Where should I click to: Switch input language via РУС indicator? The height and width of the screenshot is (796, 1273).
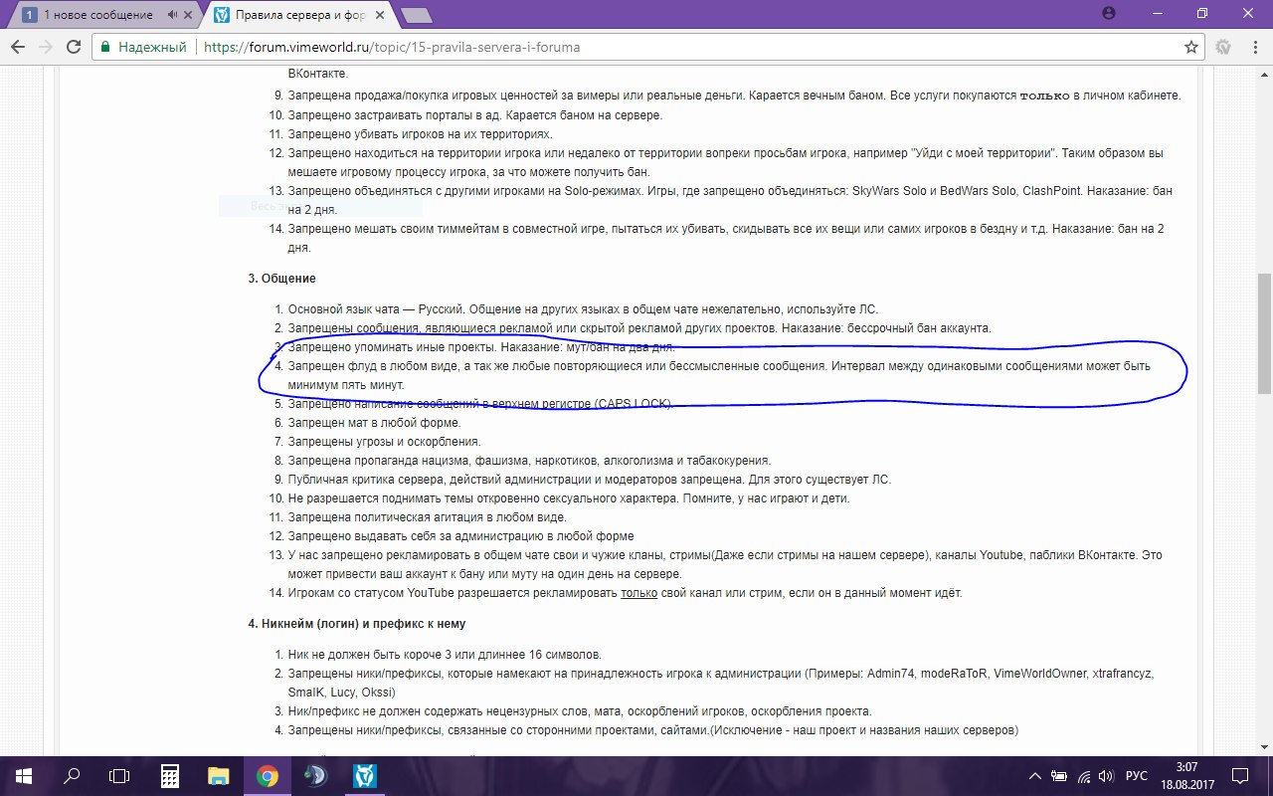[x=1137, y=775]
